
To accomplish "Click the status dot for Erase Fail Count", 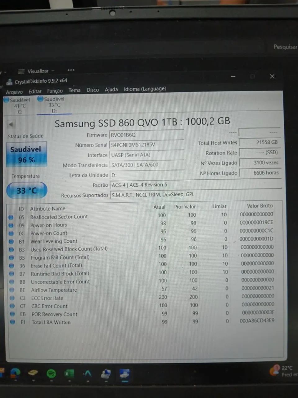I will (x=11, y=266).
